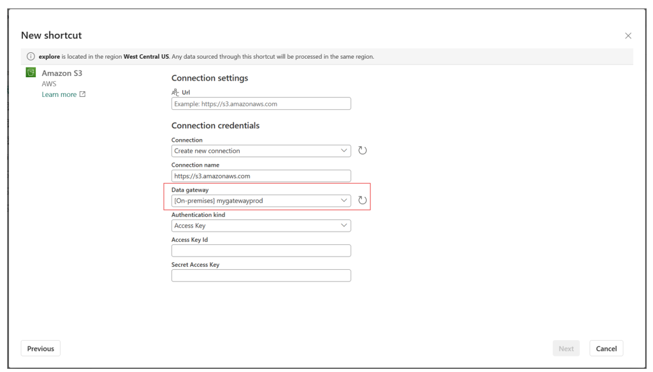This screenshot has width=653, height=372.
Task: Open the Connection dropdown
Action: click(261, 151)
